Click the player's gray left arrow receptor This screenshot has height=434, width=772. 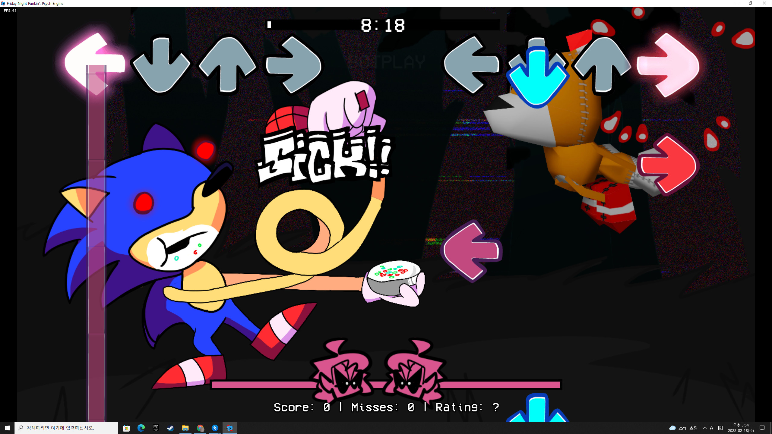coord(472,65)
